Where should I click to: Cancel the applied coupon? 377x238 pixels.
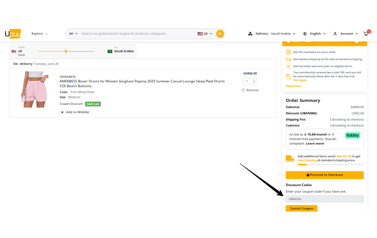click(x=302, y=209)
